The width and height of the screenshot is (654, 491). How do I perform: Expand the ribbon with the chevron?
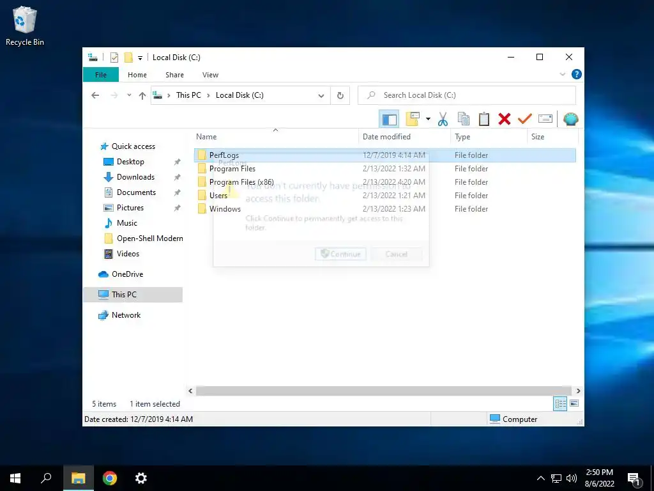(x=562, y=74)
